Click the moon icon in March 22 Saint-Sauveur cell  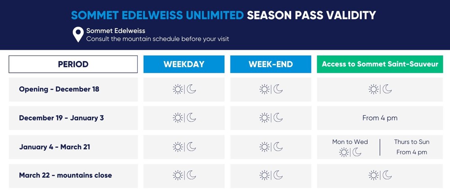(x=387, y=175)
